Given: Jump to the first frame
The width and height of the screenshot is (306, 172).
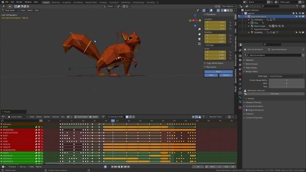Looking at the screenshot, I should click(112, 167).
